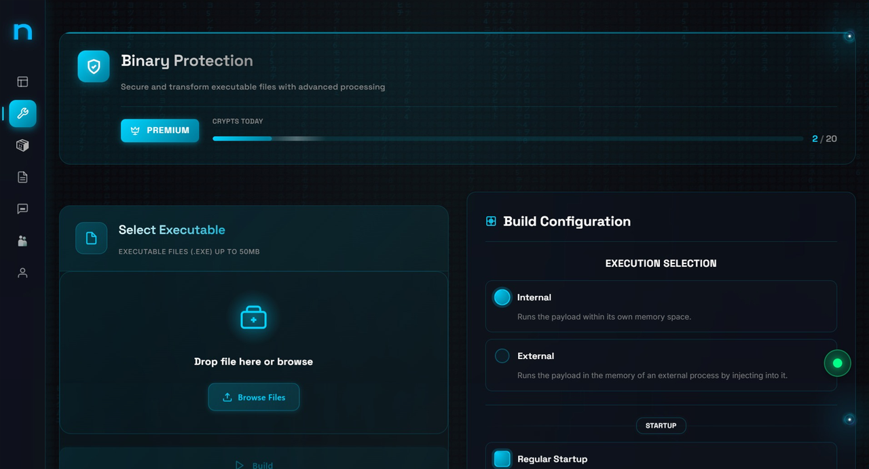Screen dimensions: 869x469
Task: Open the users group icon in sidebar
Action: pyautogui.click(x=22, y=241)
